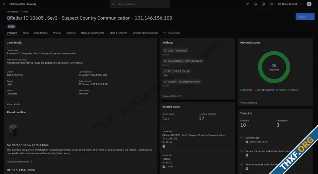This screenshot has width=318, height=174.
Task: Click the User artifact circle icon
Action: click(x=165, y=51)
